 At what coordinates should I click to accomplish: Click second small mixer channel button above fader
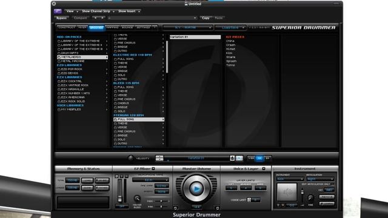coord(121,176)
